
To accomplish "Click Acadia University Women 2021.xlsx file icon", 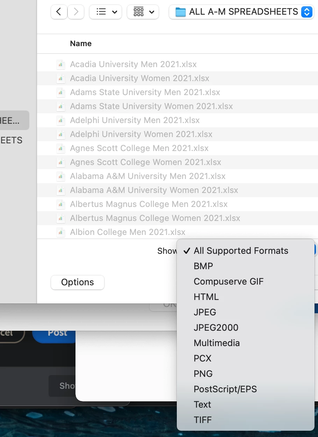I will [x=61, y=78].
